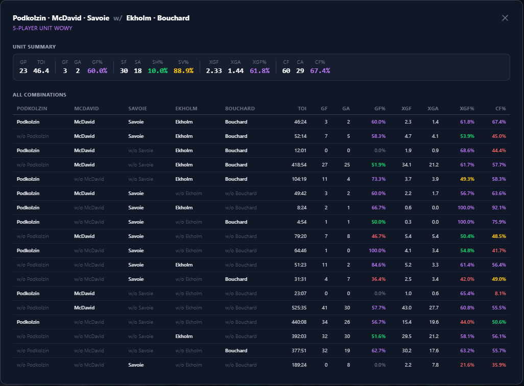Close the 5-player unit WOWY dialog

click(x=505, y=18)
